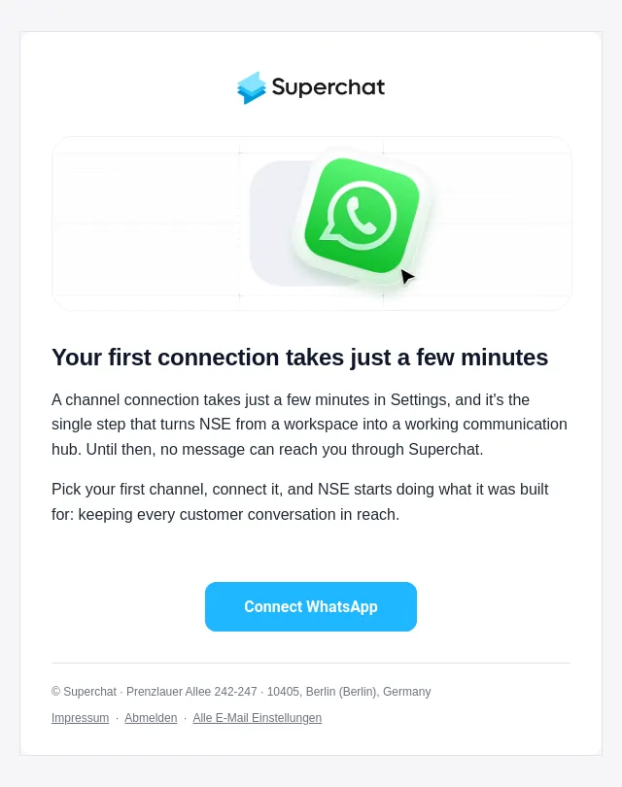The height and width of the screenshot is (787, 622).
Task: Click the black cursor arrow graphic in banner
Action: pyautogui.click(x=407, y=277)
